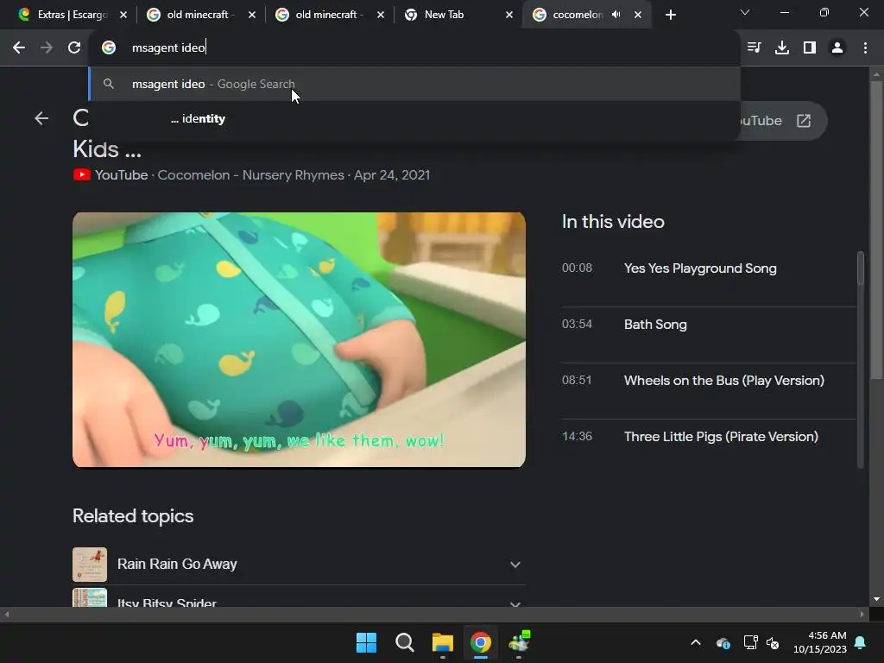The height and width of the screenshot is (663, 884).
Task: Show hidden system tray icons
Action: point(696,642)
